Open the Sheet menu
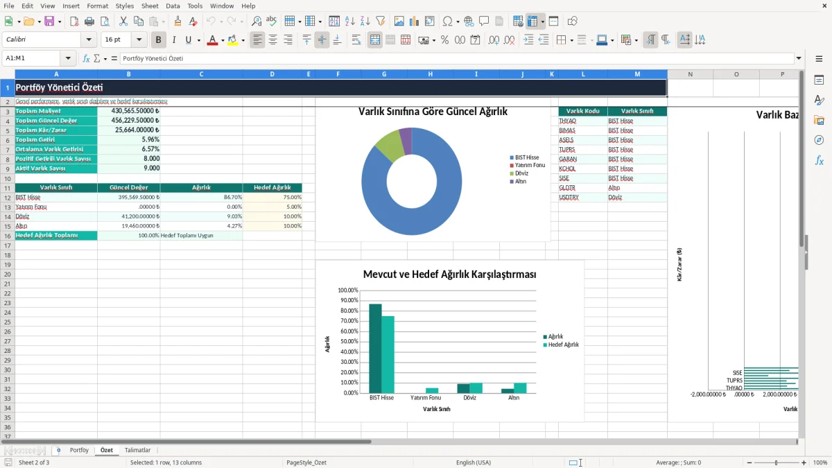Image resolution: width=832 pixels, height=468 pixels. click(x=150, y=6)
